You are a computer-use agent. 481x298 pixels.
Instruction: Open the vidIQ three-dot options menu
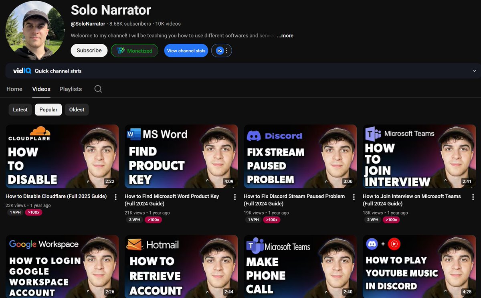[227, 51]
